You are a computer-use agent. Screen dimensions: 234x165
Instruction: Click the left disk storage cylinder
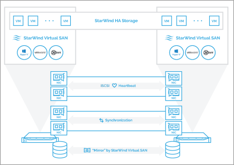click(x=60, y=150)
